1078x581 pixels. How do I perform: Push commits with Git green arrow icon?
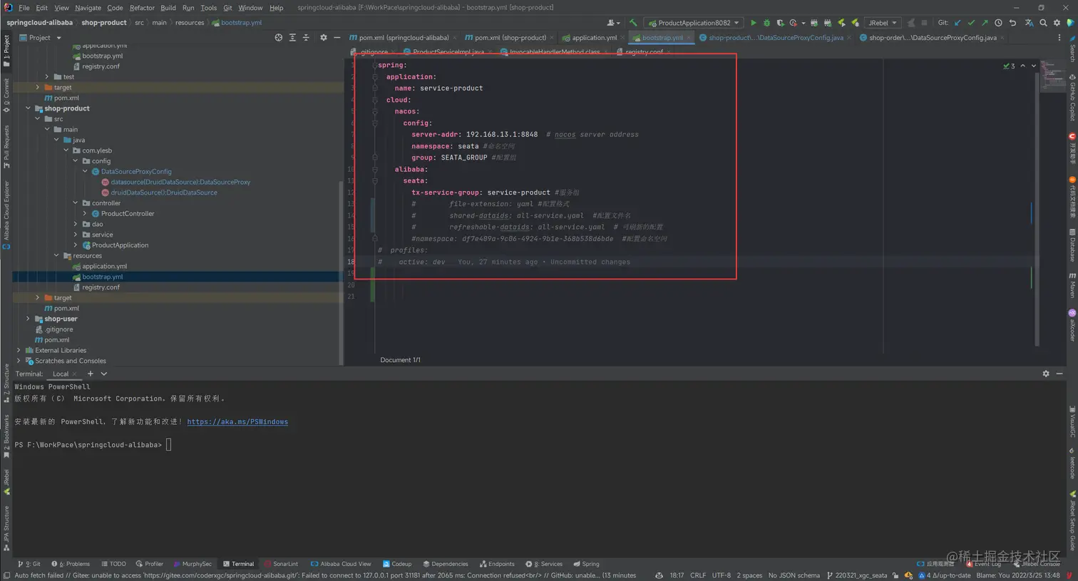(x=985, y=23)
